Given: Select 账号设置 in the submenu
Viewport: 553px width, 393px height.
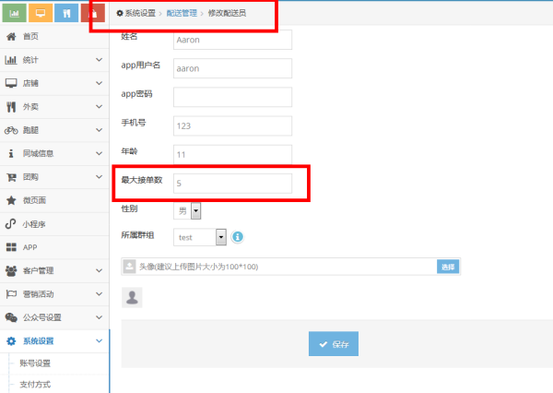Looking at the screenshot, I should coord(35,363).
